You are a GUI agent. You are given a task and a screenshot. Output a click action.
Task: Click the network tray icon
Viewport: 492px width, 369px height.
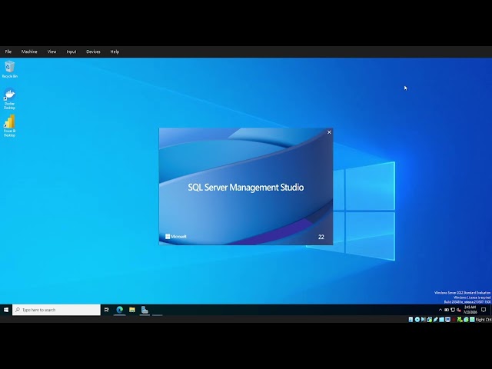point(453,310)
